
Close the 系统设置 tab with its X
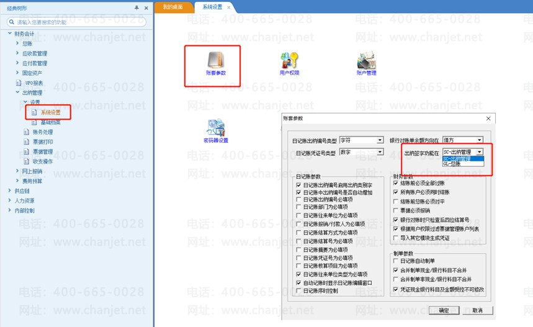(229, 7)
